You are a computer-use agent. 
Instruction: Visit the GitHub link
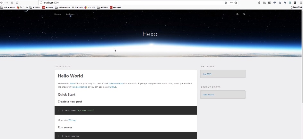(x=113, y=87)
